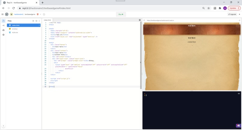242x130 pixels.
Task: Add a new file in Files panel
Action: (x=33, y=21)
